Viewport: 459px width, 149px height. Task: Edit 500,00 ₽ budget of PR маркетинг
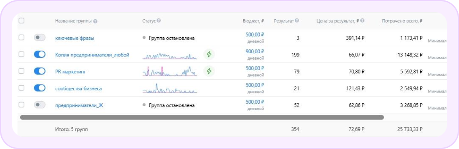click(x=255, y=68)
